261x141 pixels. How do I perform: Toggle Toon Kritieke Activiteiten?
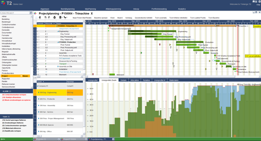(x=178, y=18)
